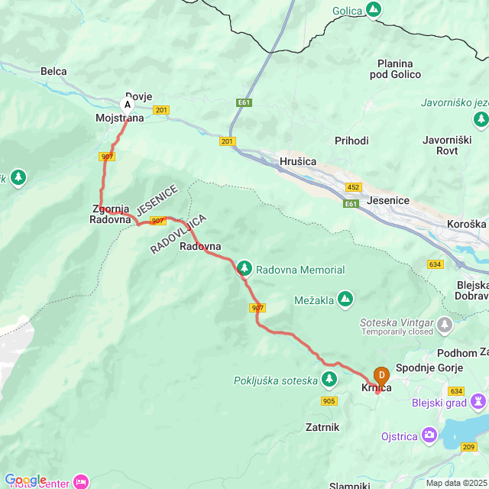This screenshot has width=489, height=489.
Task: Click the destination marker D
Action: (x=381, y=376)
